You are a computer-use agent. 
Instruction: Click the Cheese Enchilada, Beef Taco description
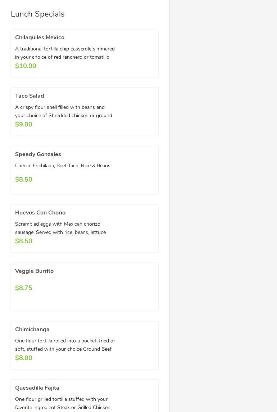pos(63,166)
